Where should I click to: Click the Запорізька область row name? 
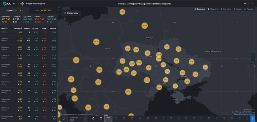pos(5,57)
